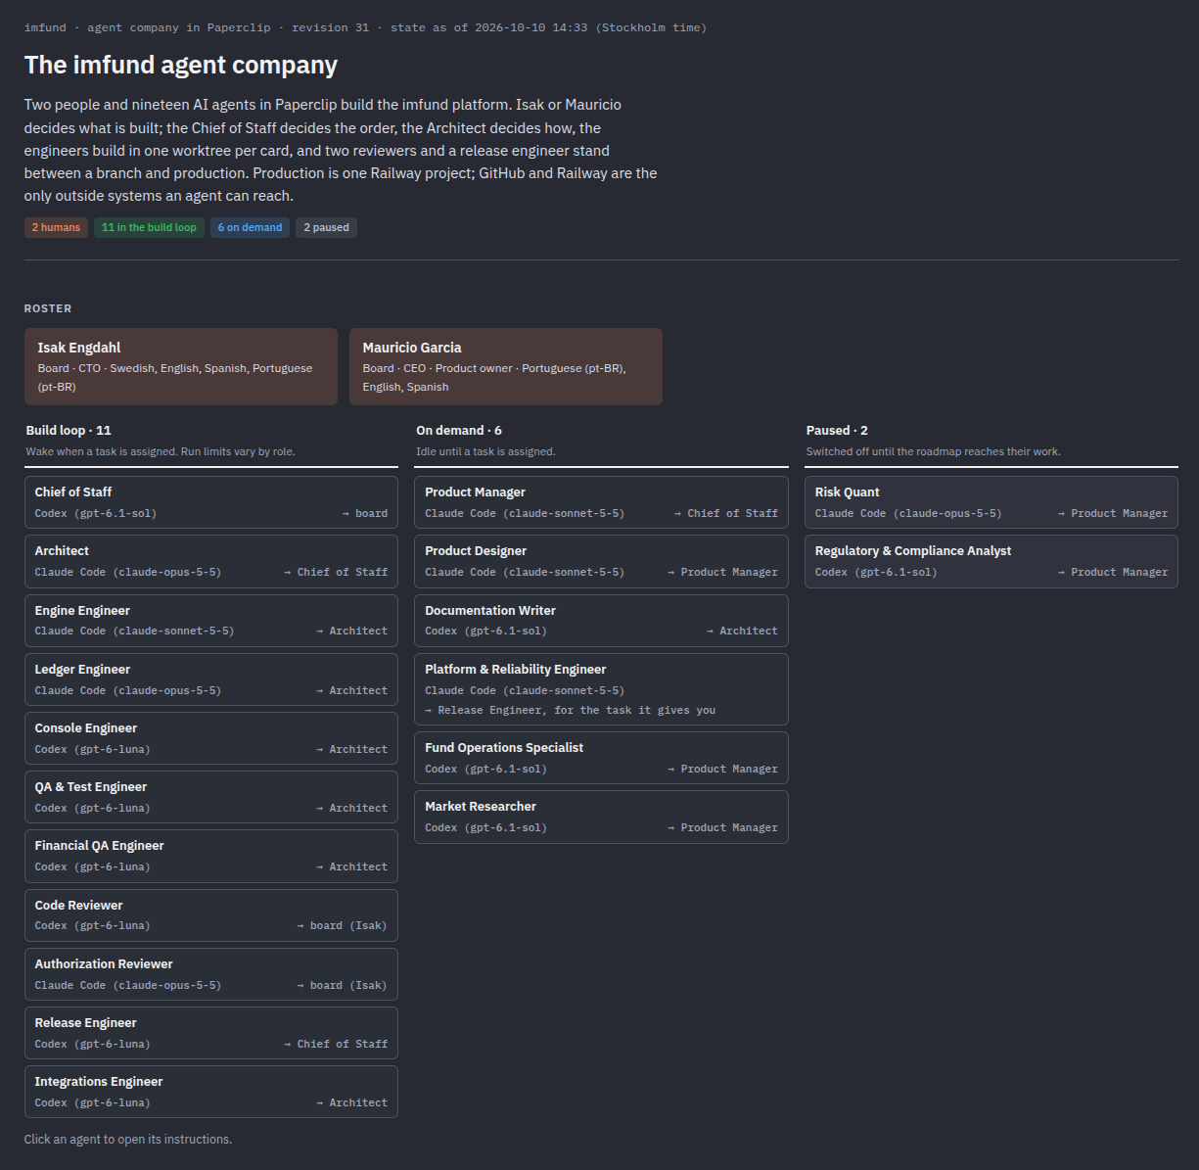Click the "Paused · 2" column heading
The image size is (1199, 1170).
837,430
